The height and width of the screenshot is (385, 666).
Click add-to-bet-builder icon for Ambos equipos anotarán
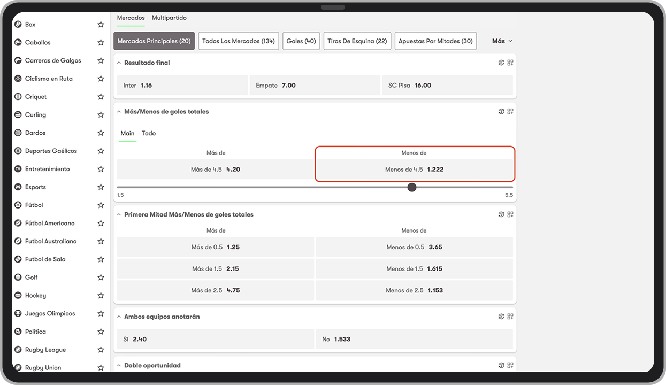pyautogui.click(x=510, y=317)
